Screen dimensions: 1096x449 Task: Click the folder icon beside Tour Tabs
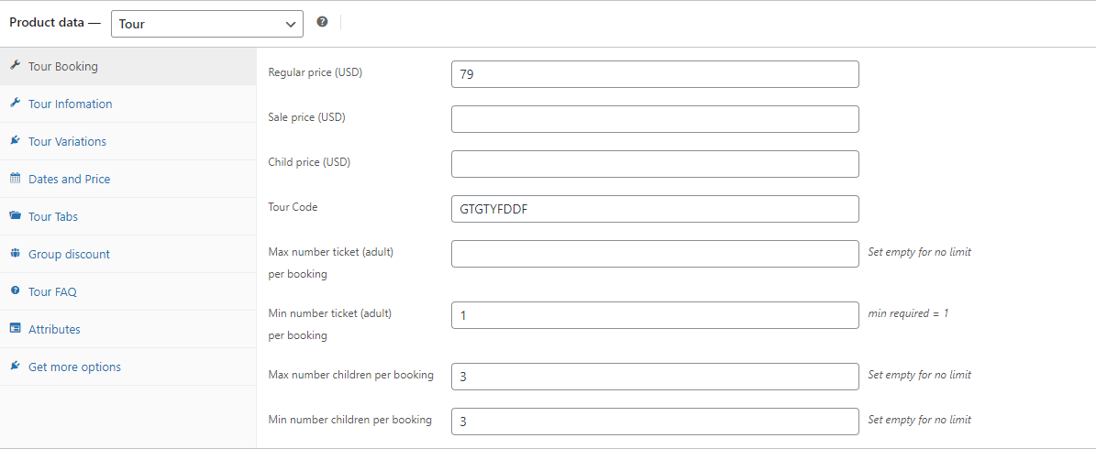[x=15, y=216]
